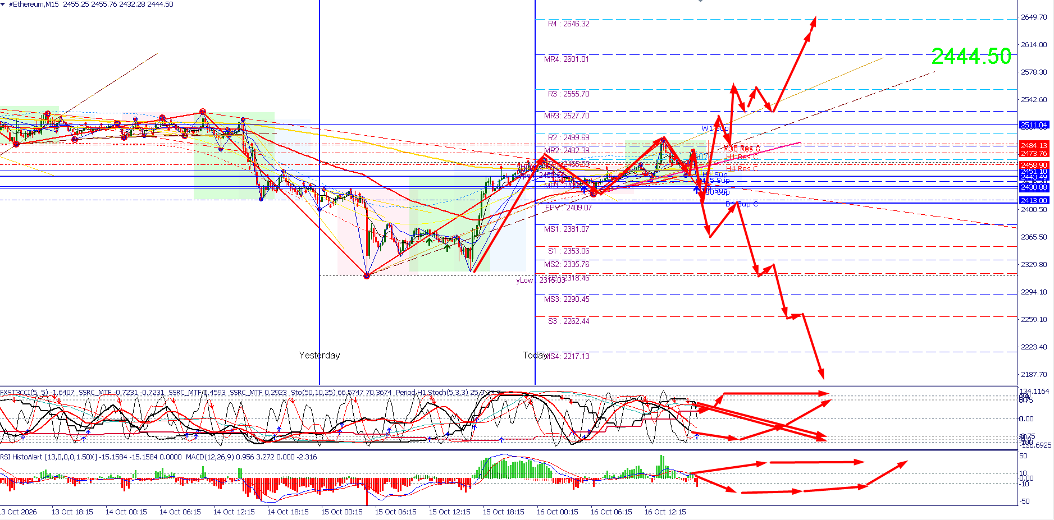The image size is (1054, 520).
Task: Select the MS1: 2381.07 pivot label
Action: (x=567, y=229)
